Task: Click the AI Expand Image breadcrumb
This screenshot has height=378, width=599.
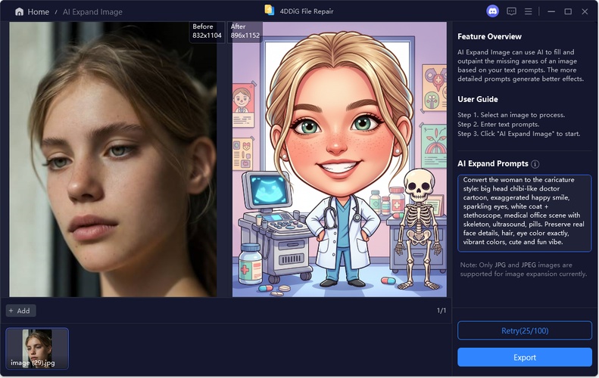Action: [92, 12]
